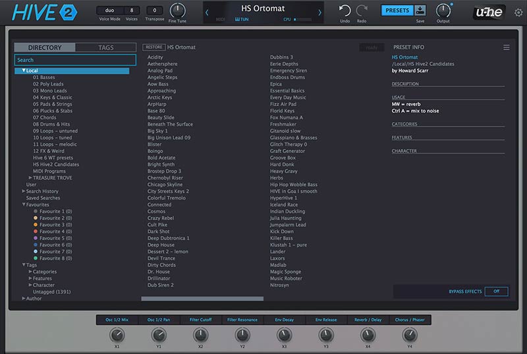Screen dimensions: 527x354
Task: Select the Favourite 5 purple dot
Action: pyautogui.click(x=36, y=238)
